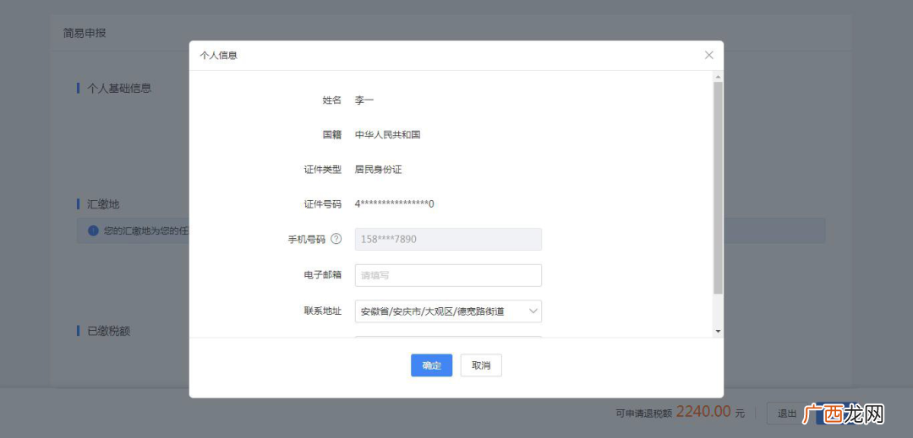Click the 退出 button at bottom right
The width and height of the screenshot is (913, 438).
(787, 414)
